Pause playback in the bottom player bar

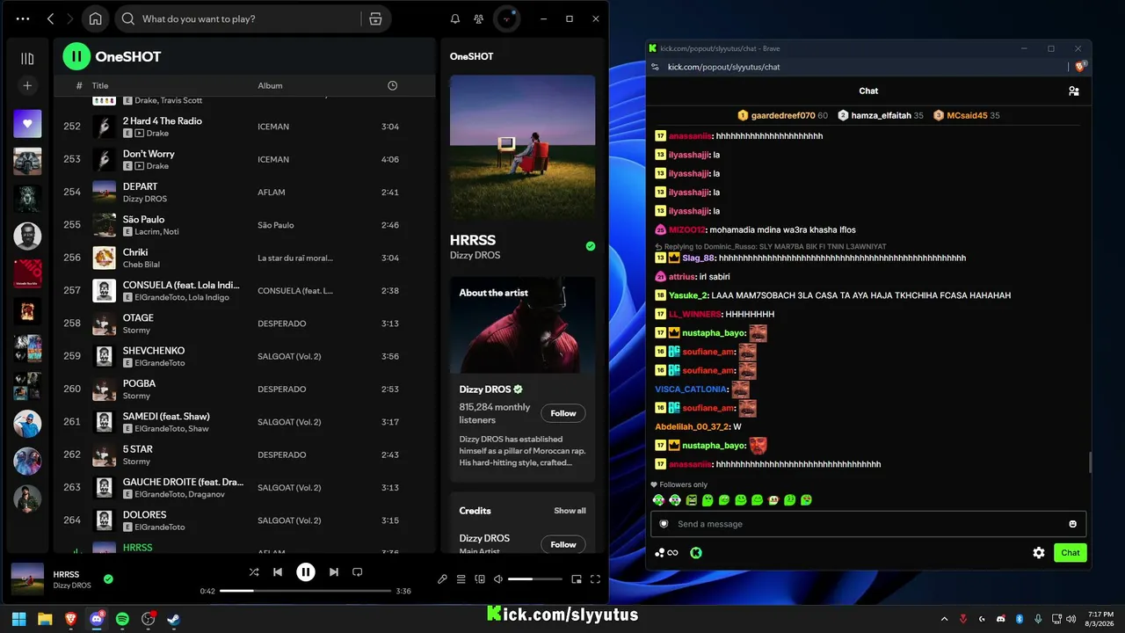[x=306, y=572]
